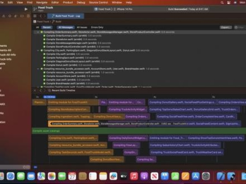This screenshot has height=184, width=246.
Task: Open Maps from the Dock
Action: pos(41,176)
